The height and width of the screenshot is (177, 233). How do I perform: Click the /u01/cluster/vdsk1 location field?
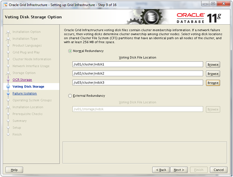(x=138, y=64)
